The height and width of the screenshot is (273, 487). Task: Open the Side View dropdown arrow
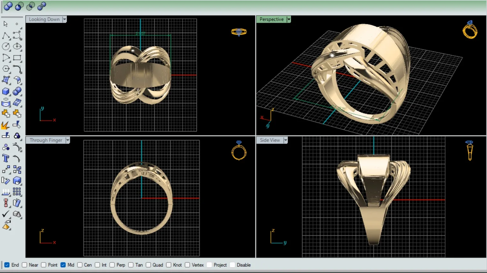tap(286, 140)
